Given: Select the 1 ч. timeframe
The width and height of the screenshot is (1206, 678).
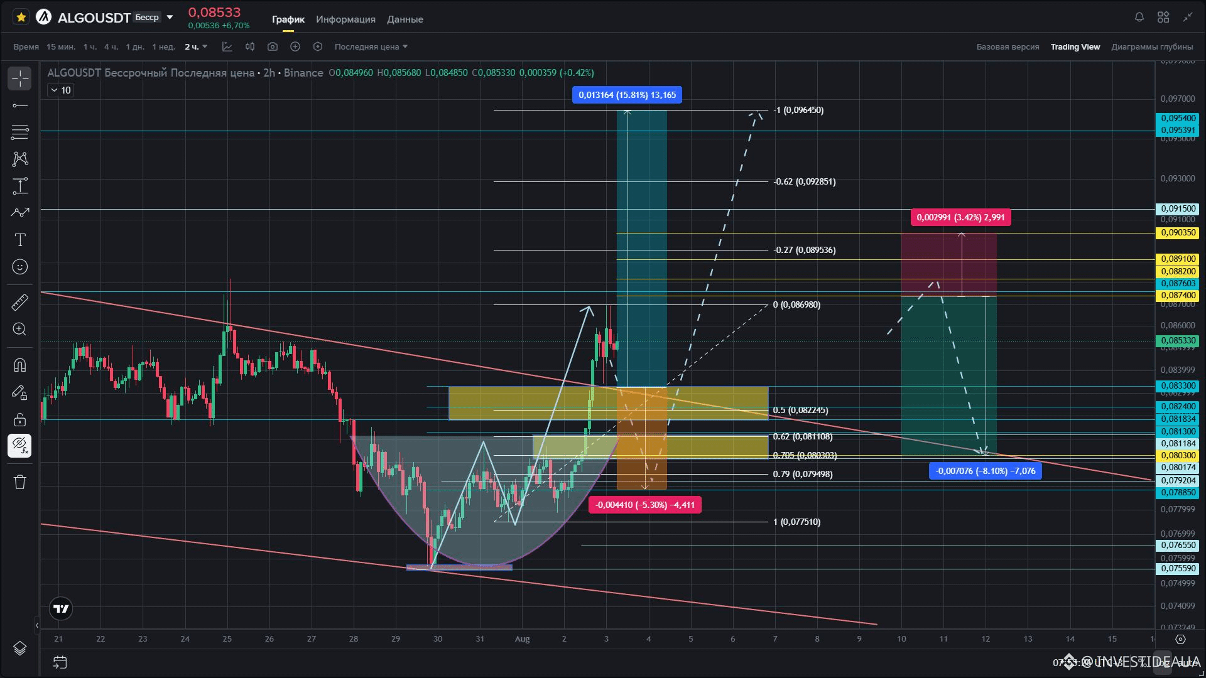Looking at the screenshot, I should [x=90, y=47].
